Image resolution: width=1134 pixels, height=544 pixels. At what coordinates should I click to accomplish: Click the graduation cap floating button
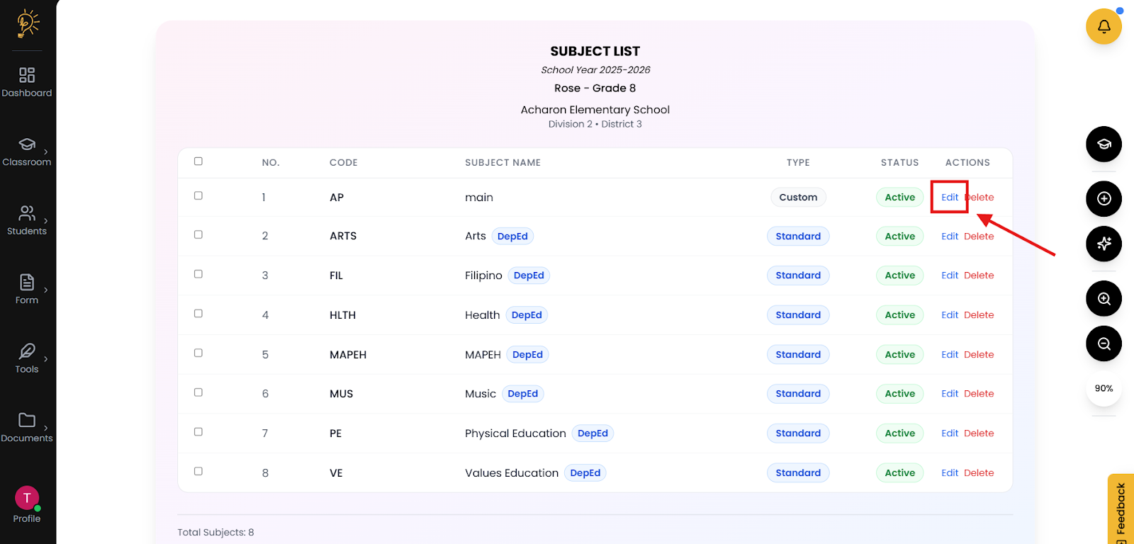pyautogui.click(x=1104, y=144)
